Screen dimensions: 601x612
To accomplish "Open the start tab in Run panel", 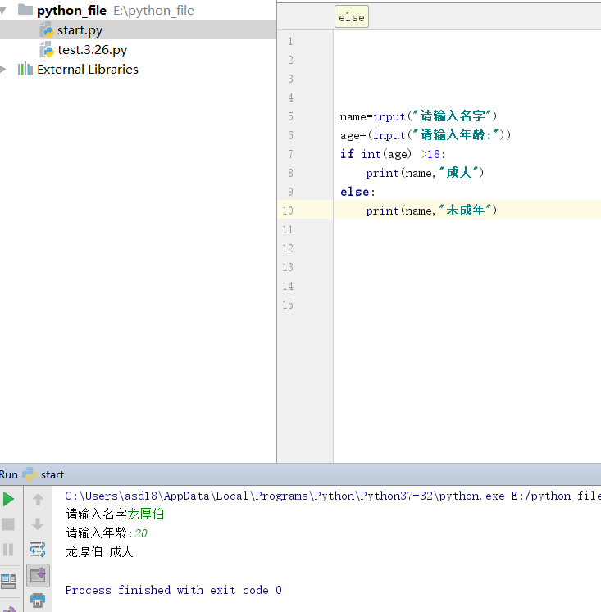I will tap(52, 474).
